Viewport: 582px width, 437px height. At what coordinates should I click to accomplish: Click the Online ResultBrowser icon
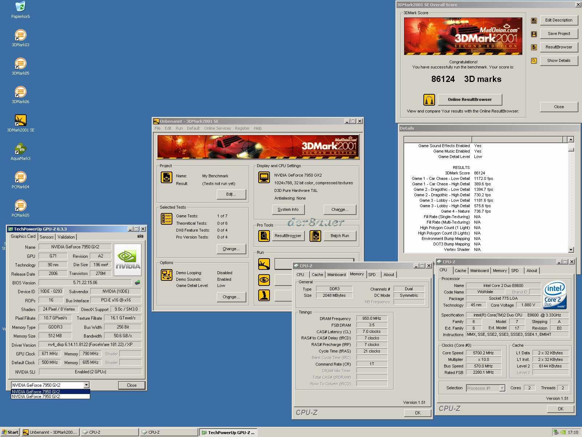[x=429, y=100]
